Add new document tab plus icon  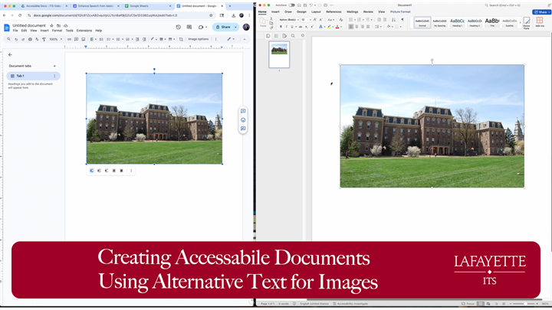[54, 66]
